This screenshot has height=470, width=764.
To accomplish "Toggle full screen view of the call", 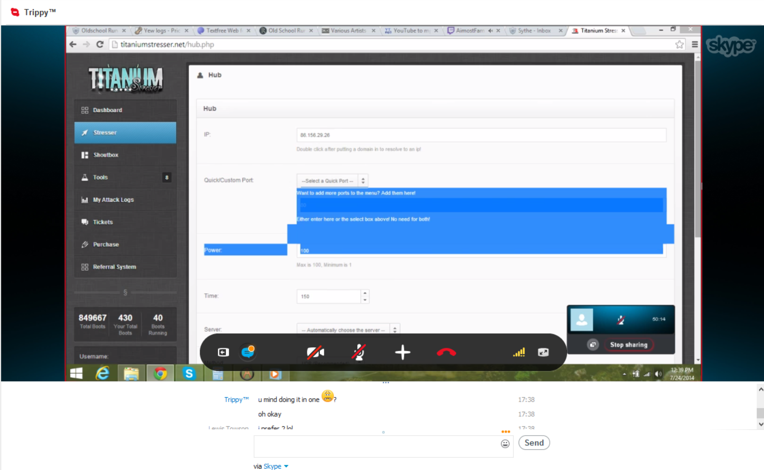I will (543, 352).
